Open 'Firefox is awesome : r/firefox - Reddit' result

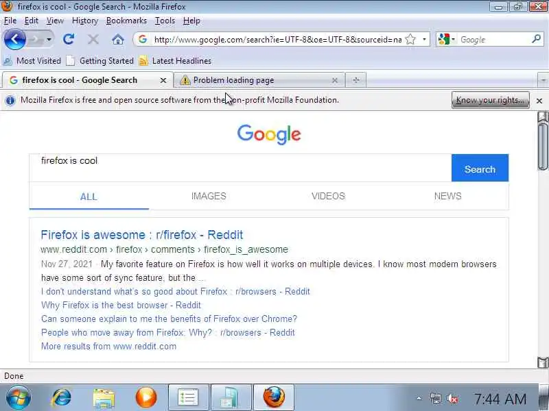pos(142,235)
